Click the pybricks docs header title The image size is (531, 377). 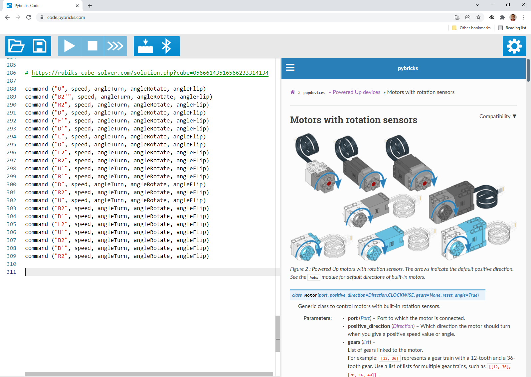point(408,68)
